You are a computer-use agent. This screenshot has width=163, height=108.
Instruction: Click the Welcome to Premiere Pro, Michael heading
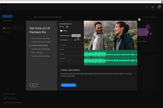48,17
